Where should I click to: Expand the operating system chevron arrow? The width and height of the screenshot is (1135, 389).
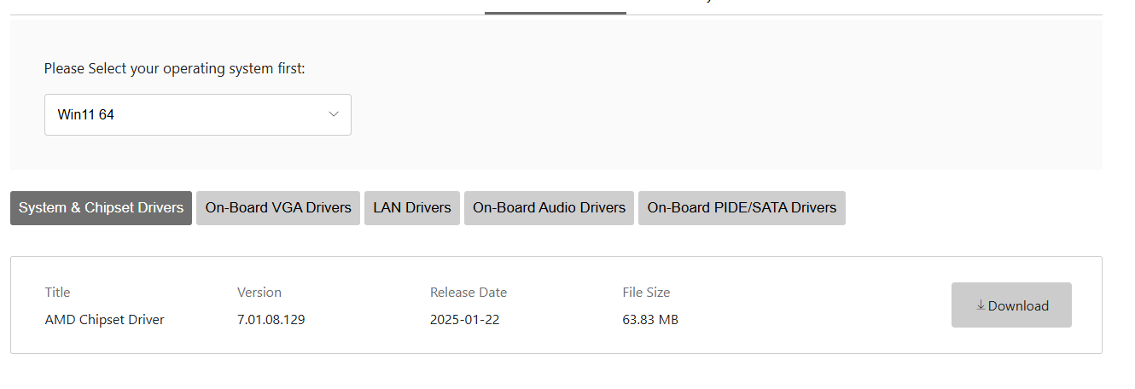[334, 114]
